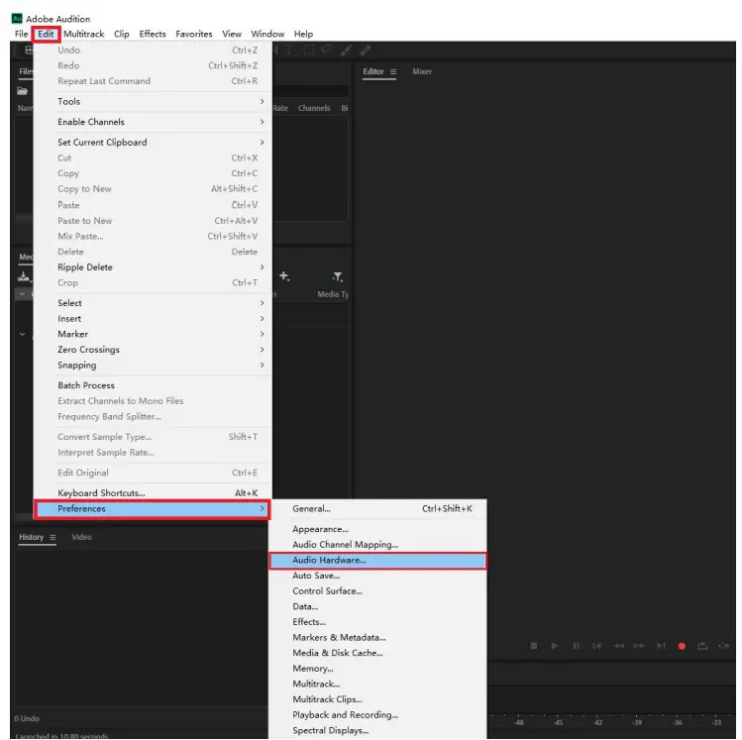The image size is (742, 740).
Task: Open the Favorites menu
Action: tap(194, 34)
